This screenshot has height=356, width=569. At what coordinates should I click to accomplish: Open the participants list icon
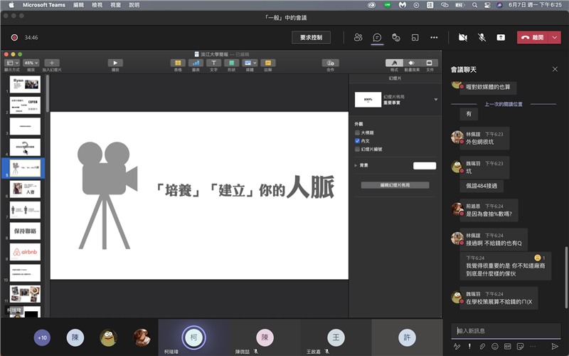coord(358,37)
